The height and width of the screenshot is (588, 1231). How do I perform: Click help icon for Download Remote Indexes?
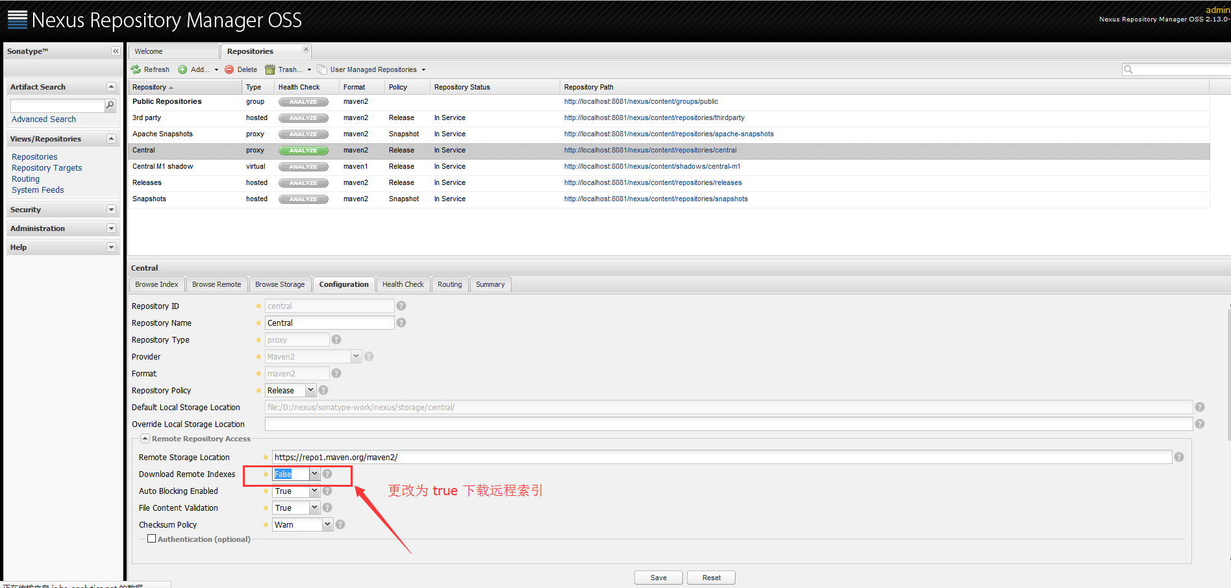[327, 474]
